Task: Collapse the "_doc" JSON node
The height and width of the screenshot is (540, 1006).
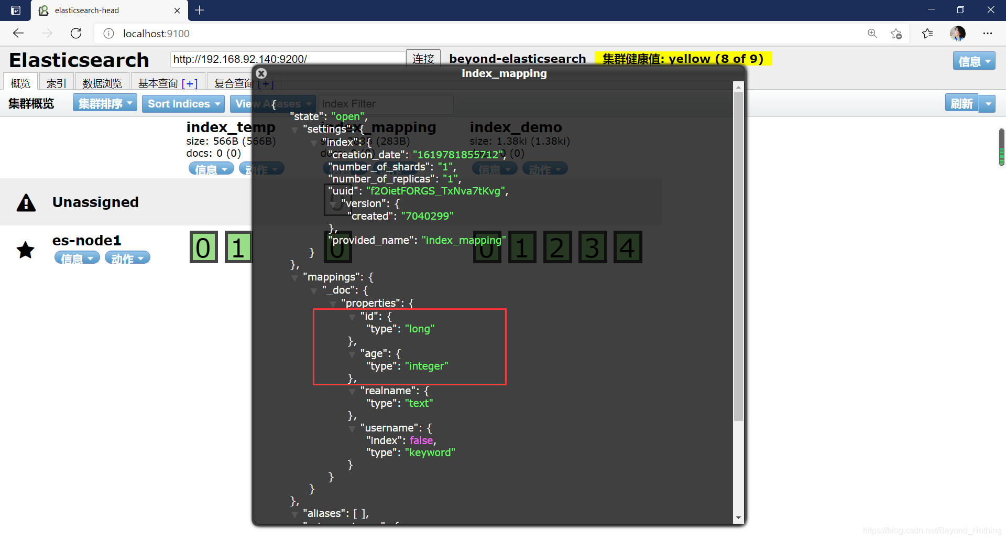Action: pyautogui.click(x=314, y=291)
